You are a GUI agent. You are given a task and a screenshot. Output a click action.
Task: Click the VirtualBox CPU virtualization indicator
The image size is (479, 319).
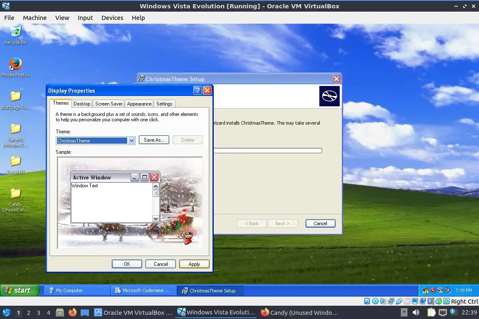[x=430, y=301]
